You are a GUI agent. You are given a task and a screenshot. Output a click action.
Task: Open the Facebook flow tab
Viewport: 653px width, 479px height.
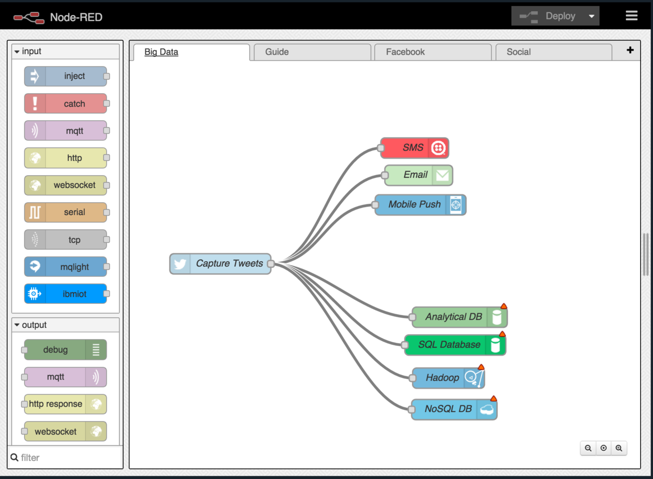pos(433,52)
